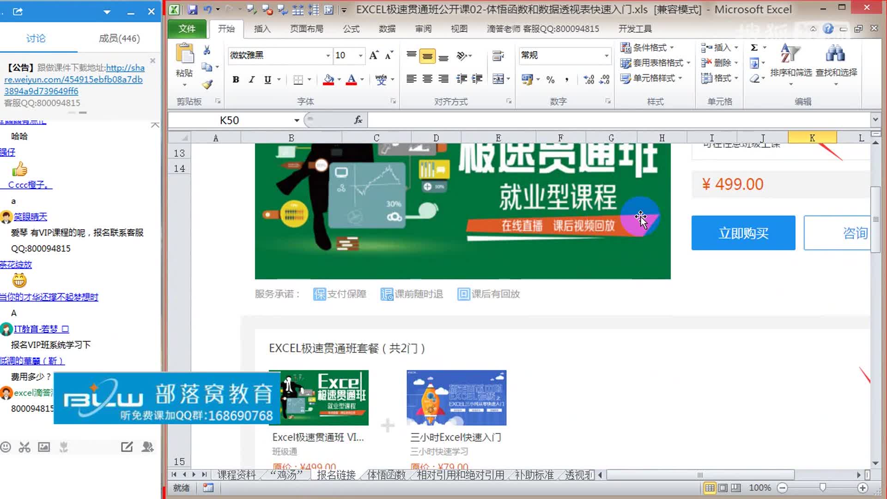Viewport: 887px width, 499px height.
Task: Click the Undo arrow icon
Action: pos(207,9)
